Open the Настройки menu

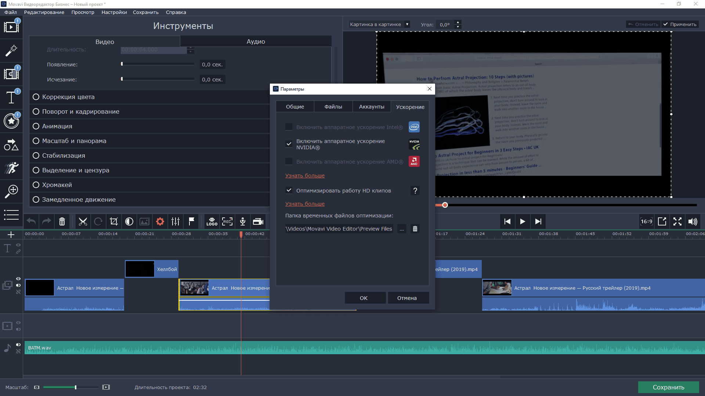[x=114, y=12]
